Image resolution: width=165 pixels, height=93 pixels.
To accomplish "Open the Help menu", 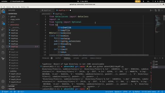I will coord(28,7).
